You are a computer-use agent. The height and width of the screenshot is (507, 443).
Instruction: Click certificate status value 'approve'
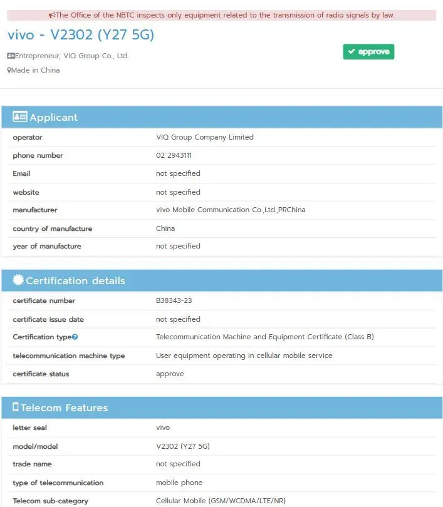pyautogui.click(x=170, y=374)
